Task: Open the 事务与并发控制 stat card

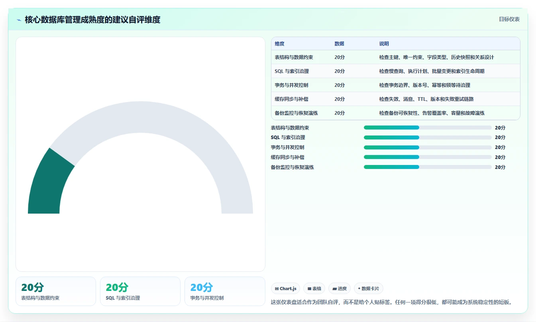Action: tap(225, 291)
